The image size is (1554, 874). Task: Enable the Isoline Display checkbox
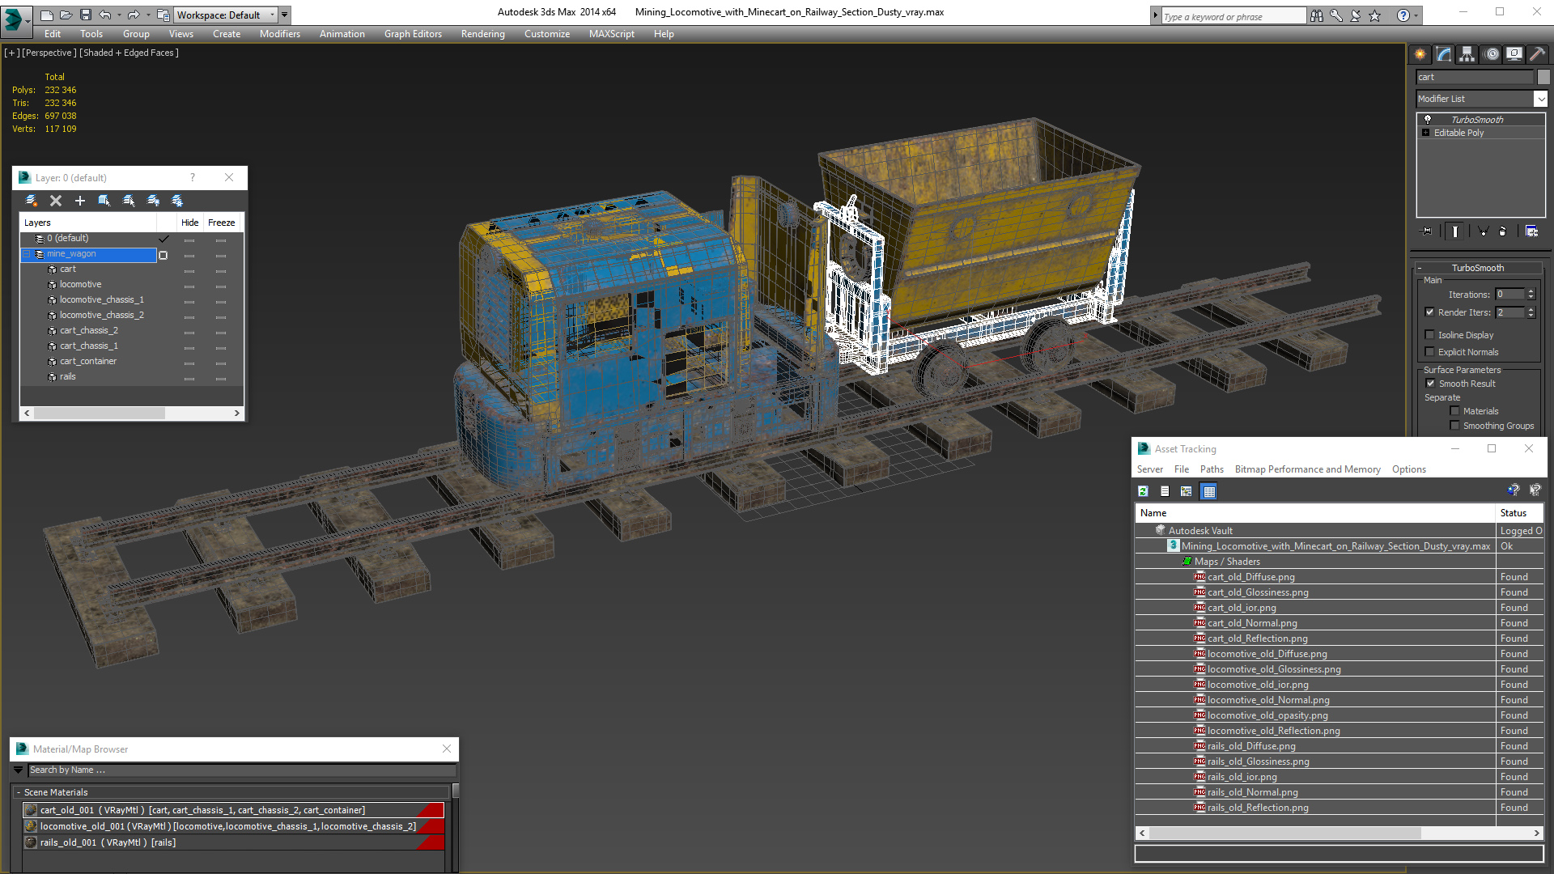point(1430,335)
